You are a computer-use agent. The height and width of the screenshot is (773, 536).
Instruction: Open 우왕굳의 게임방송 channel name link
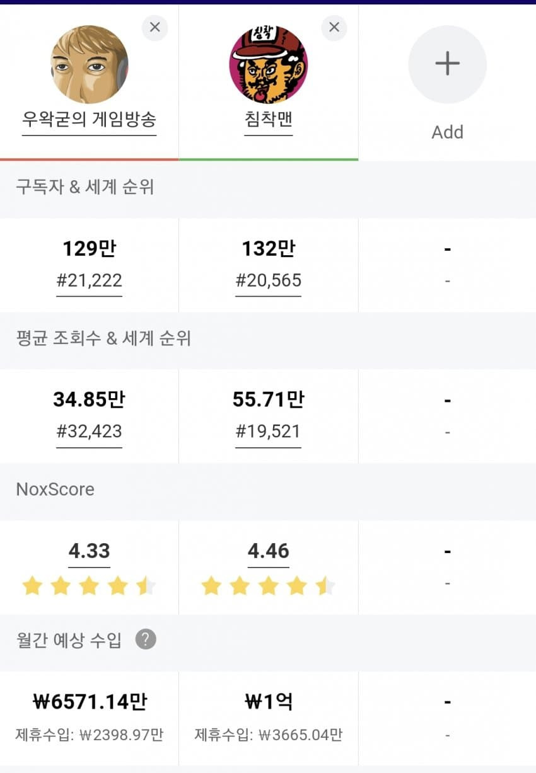89,119
